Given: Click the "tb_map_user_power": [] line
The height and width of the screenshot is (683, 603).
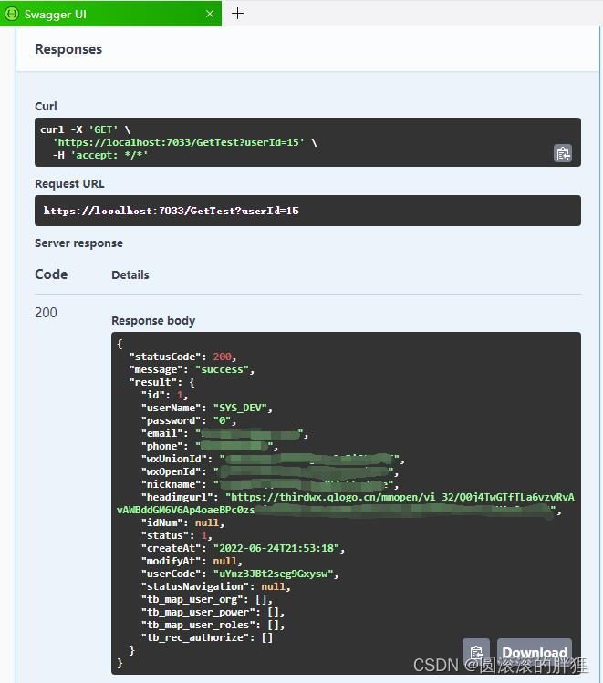Looking at the screenshot, I should click(213, 612).
